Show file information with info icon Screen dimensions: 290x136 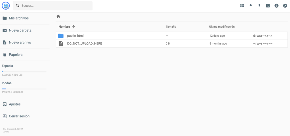coord(276,6)
